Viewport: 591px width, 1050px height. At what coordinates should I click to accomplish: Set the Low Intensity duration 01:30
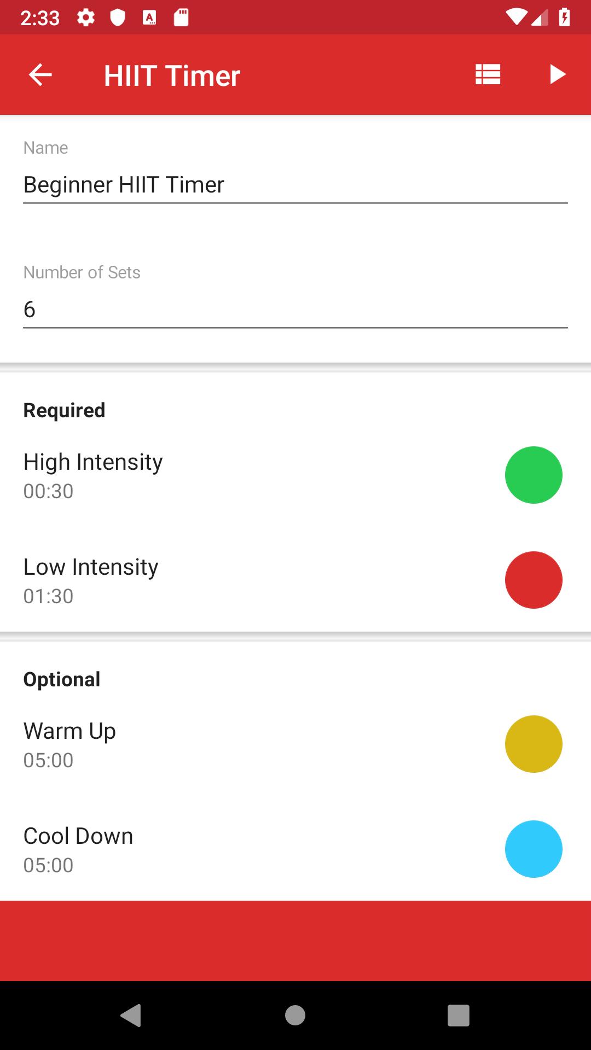tap(48, 596)
